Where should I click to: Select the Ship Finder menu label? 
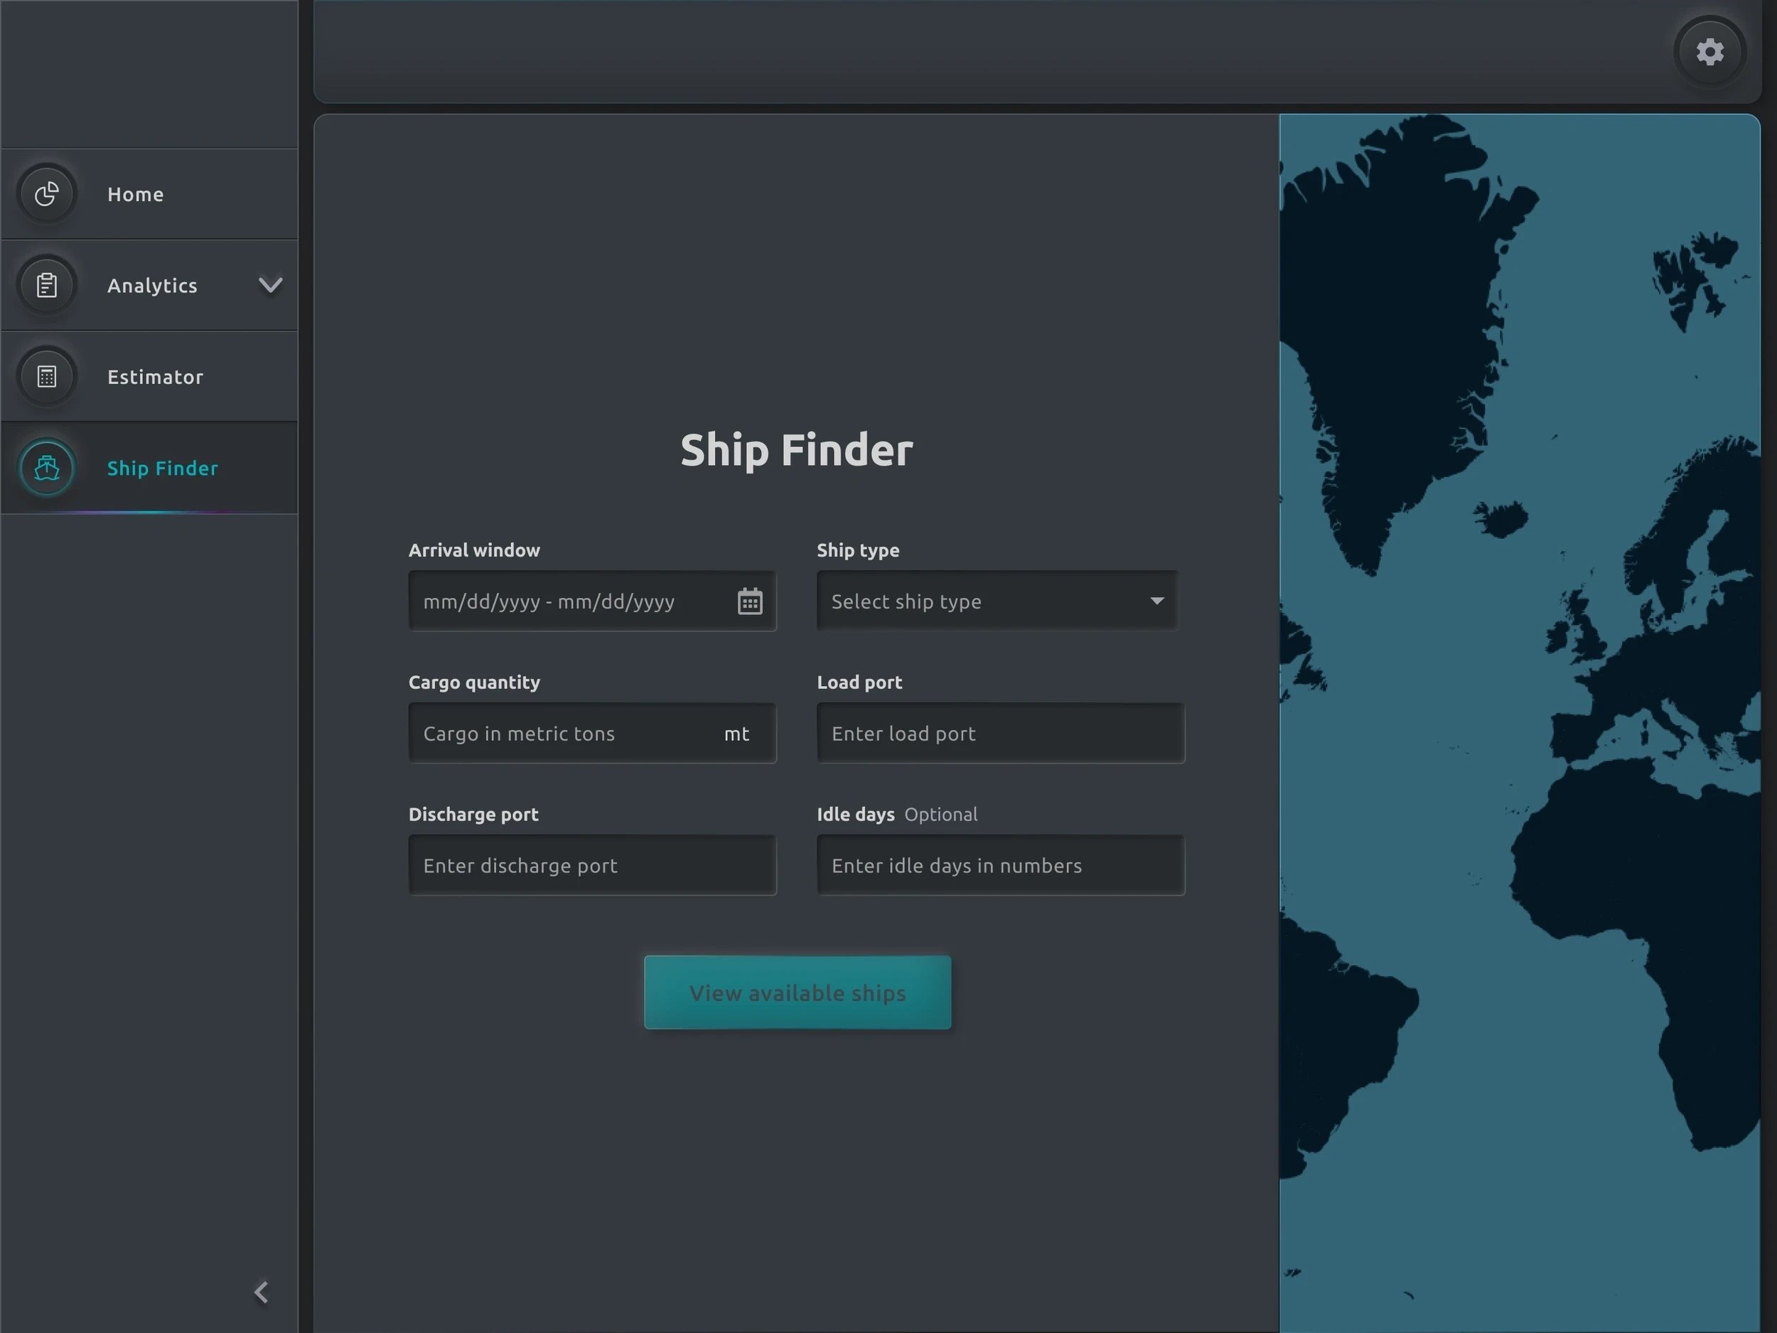[x=162, y=469]
